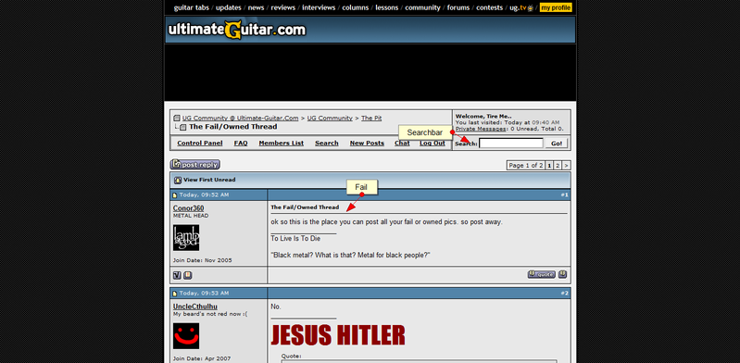Click the signature text To Live Is To Die
This screenshot has height=363, width=740.
(x=295, y=238)
